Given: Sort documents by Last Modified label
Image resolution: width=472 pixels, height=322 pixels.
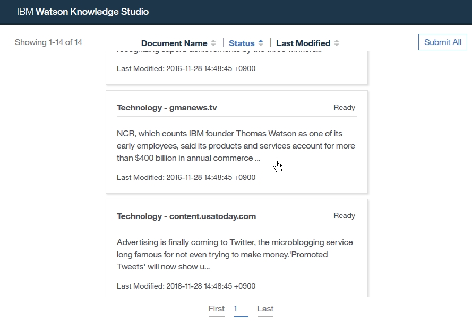Looking at the screenshot, I should [303, 43].
